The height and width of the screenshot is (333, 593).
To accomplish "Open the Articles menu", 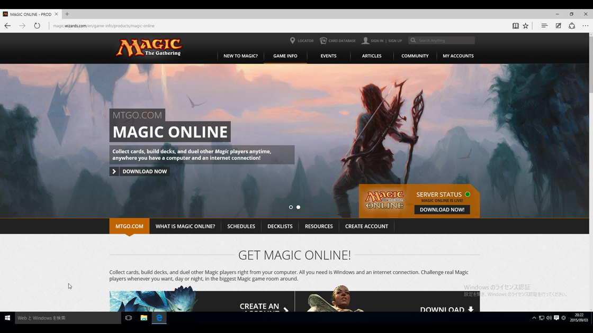I will 372,56.
